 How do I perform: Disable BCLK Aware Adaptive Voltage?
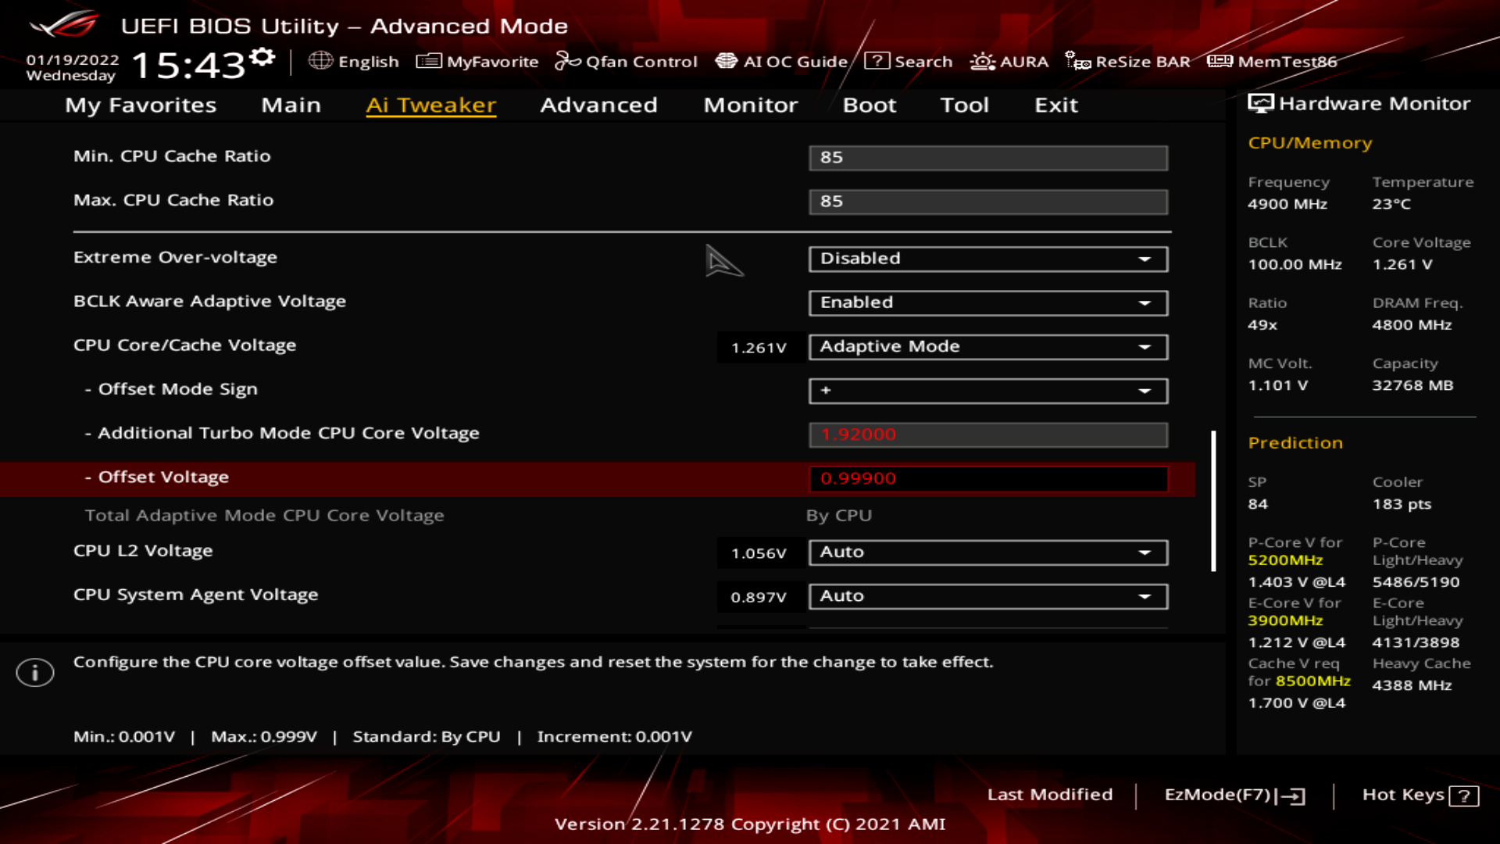pyautogui.click(x=987, y=302)
